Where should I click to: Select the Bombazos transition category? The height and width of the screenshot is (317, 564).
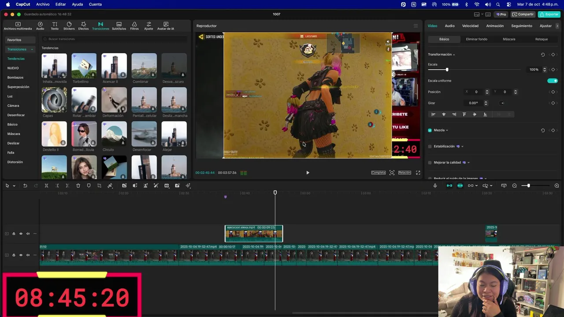(15, 77)
